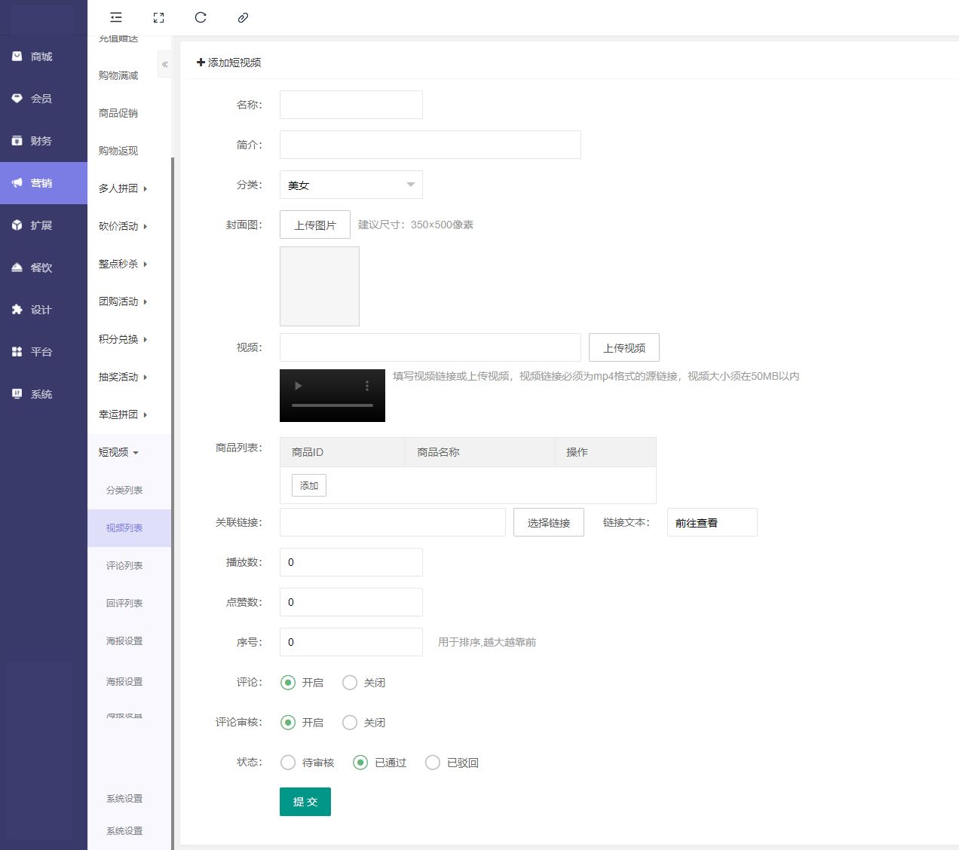959x850 pixels.
Task: Open 评论列表 menu item
Action: point(124,565)
